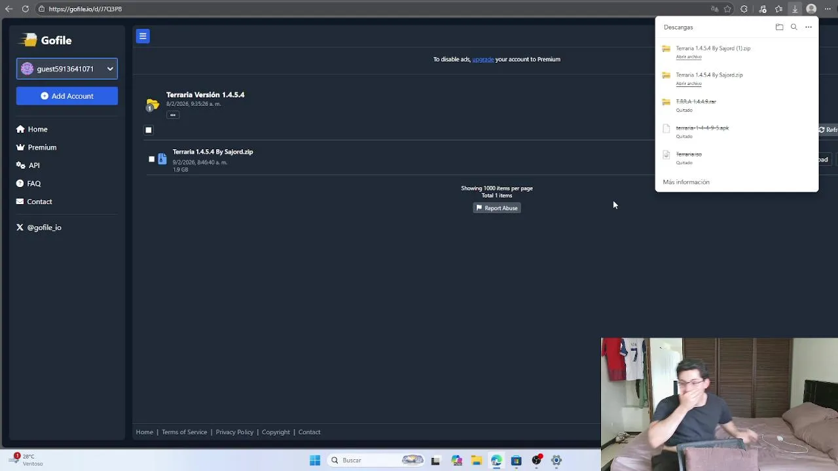Open the Task View taskbar icon
Viewport: 838px width, 471px height.
(435, 461)
